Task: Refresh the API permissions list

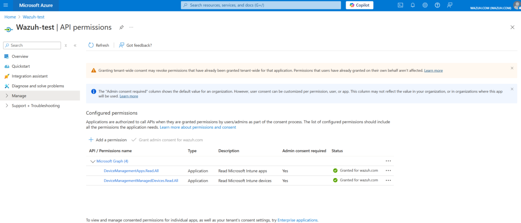Action: (99, 45)
